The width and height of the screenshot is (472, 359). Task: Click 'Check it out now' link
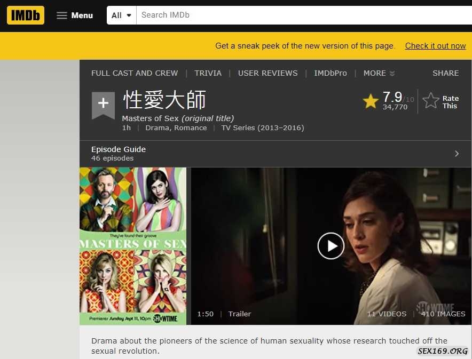[435, 46]
